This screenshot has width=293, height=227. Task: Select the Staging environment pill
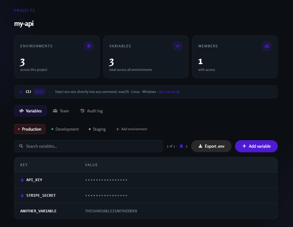pos(97,129)
